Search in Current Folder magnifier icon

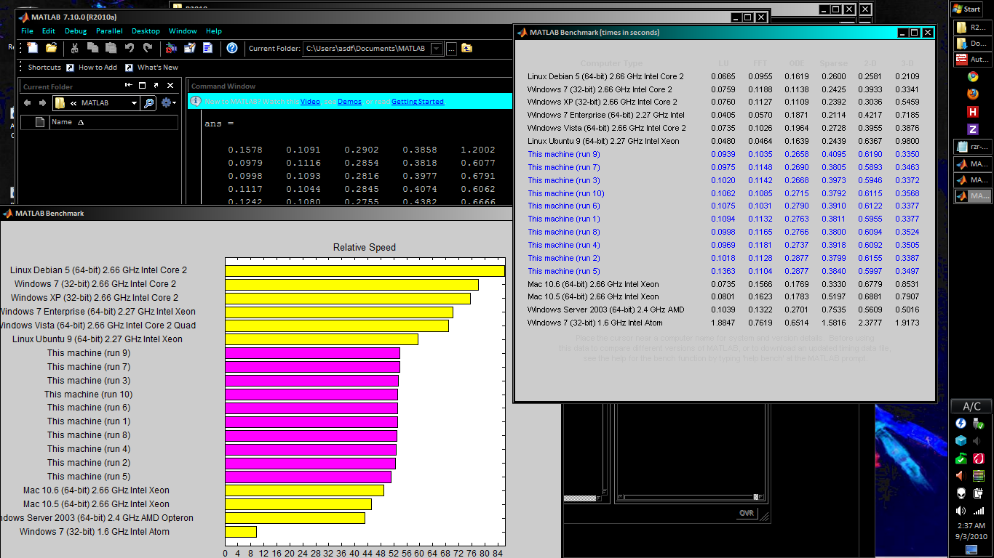[148, 103]
